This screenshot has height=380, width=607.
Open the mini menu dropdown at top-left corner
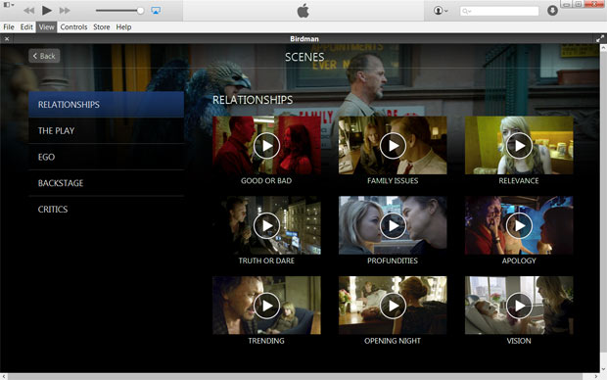click(x=9, y=5)
